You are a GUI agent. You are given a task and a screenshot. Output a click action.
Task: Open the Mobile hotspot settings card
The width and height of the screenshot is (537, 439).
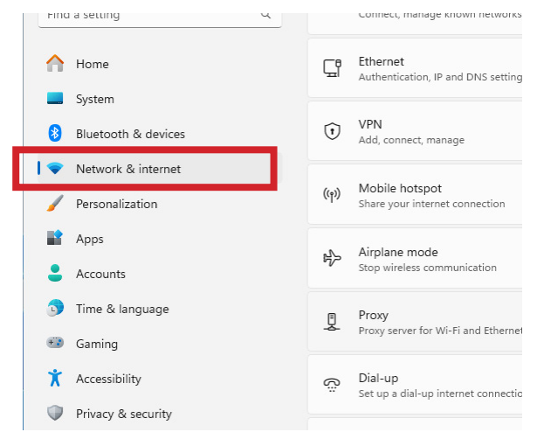[x=415, y=195]
